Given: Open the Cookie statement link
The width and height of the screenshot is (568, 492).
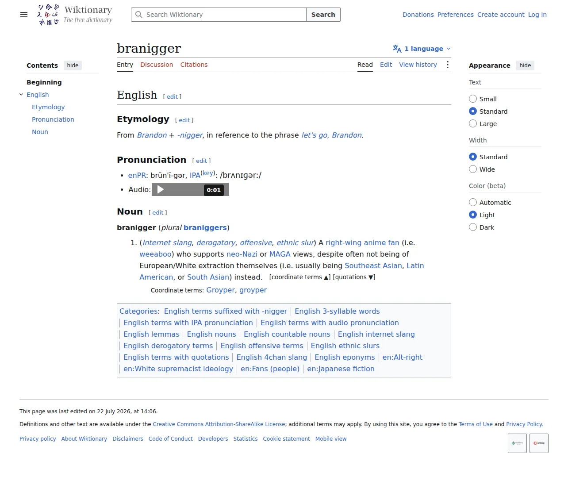Looking at the screenshot, I should tap(286, 439).
